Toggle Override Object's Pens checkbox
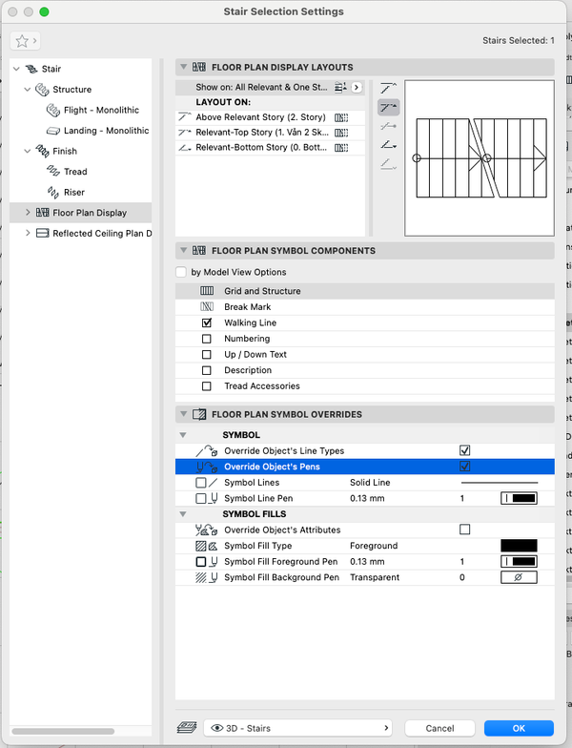572x748 pixels. 465,466
